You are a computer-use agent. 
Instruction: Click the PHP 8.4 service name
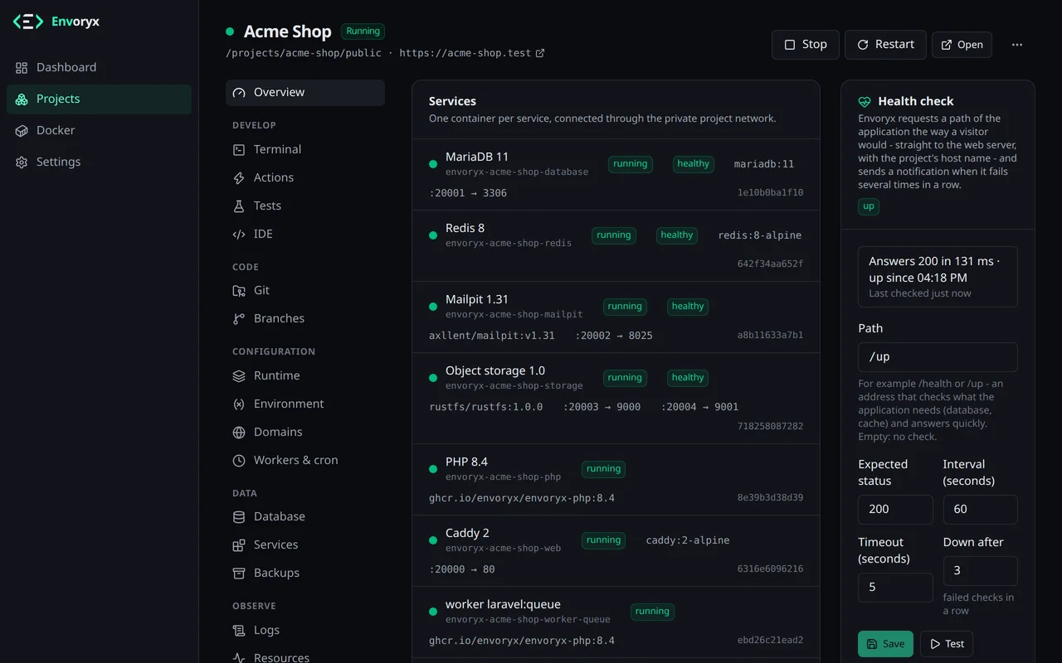click(x=466, y=462)
